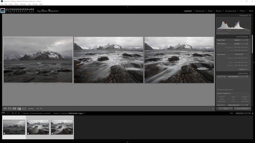Collapse the Histogram panel
Screen dimensions: 255x143
250,15
